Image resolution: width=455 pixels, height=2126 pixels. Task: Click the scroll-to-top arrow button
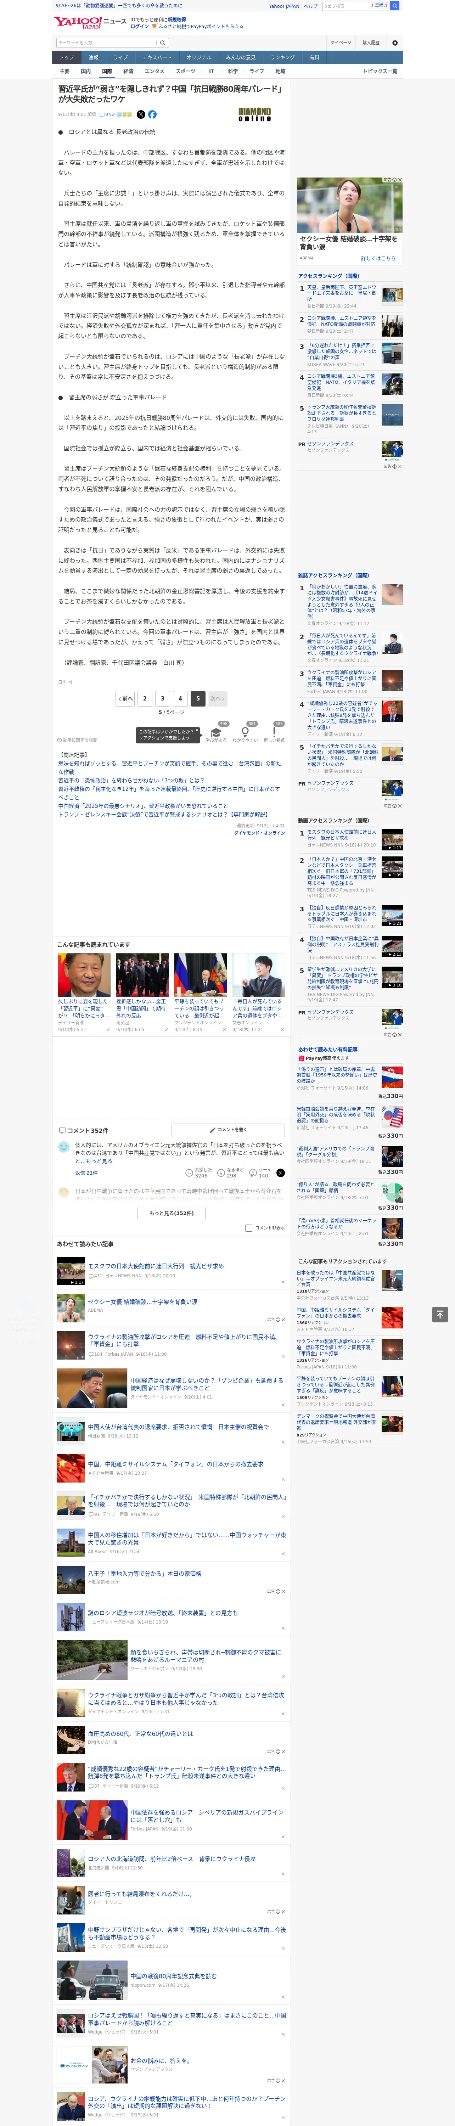pos(440,1315)
